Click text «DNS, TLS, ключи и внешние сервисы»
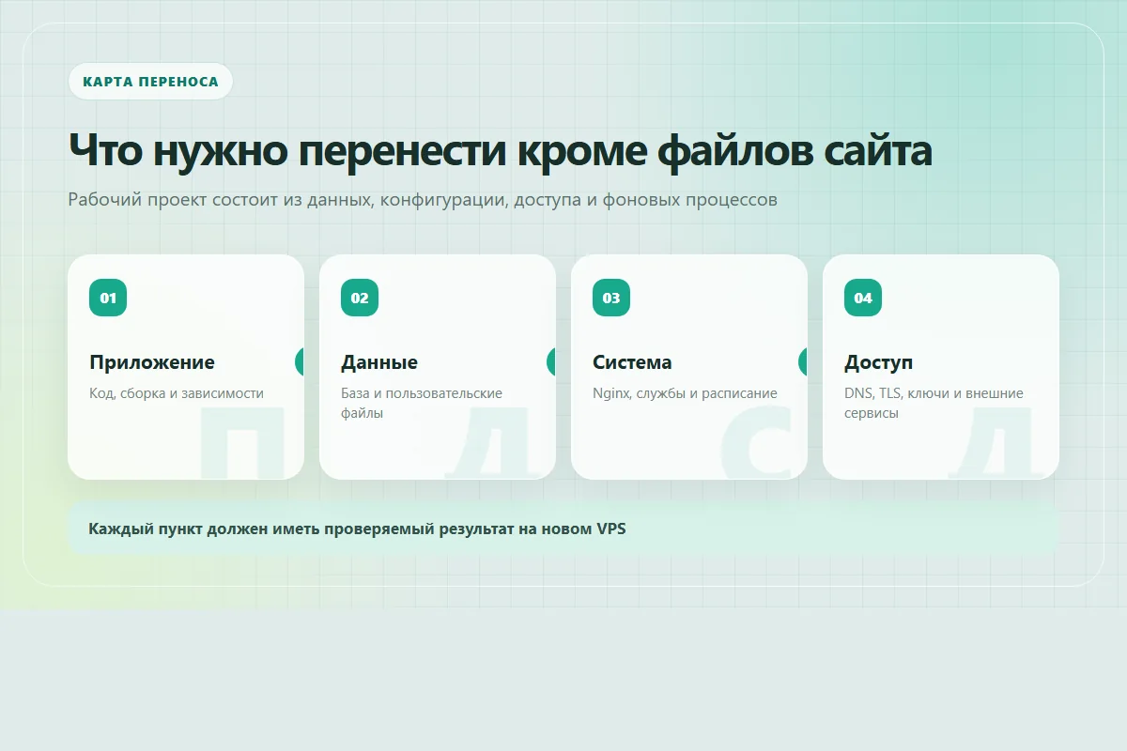1127x751 pixels. point(934,403)
